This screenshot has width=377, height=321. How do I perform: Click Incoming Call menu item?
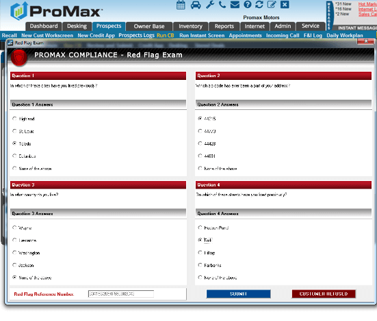tap(283, 36)
